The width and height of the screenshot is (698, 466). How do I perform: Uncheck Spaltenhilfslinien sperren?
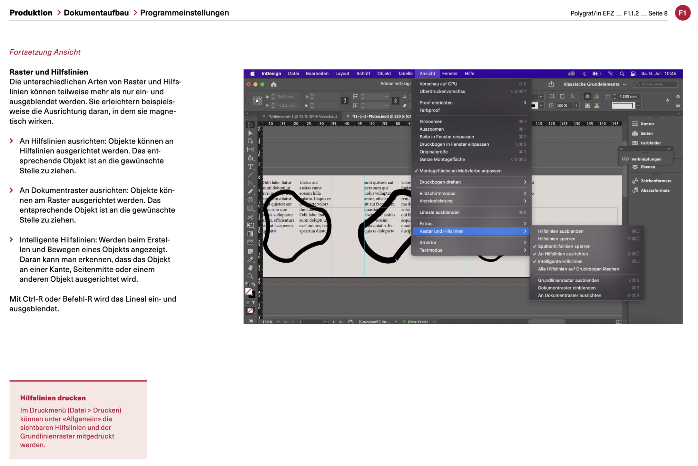pos(564,246)
